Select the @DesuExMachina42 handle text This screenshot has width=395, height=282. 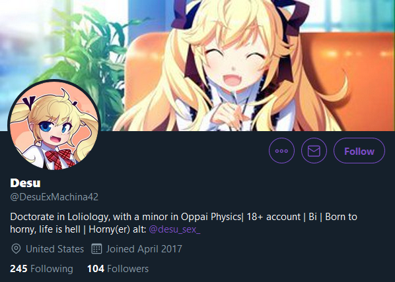tap(54, 197)
